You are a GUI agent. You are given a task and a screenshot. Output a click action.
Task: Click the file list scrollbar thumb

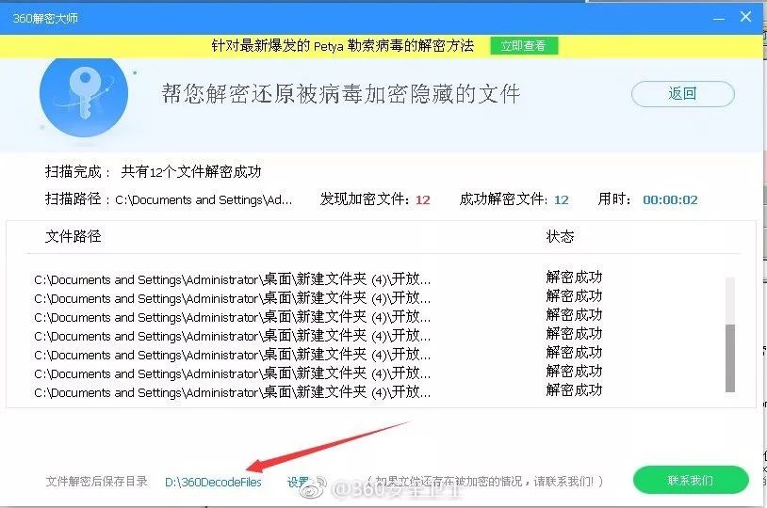(x=730, y=357)
